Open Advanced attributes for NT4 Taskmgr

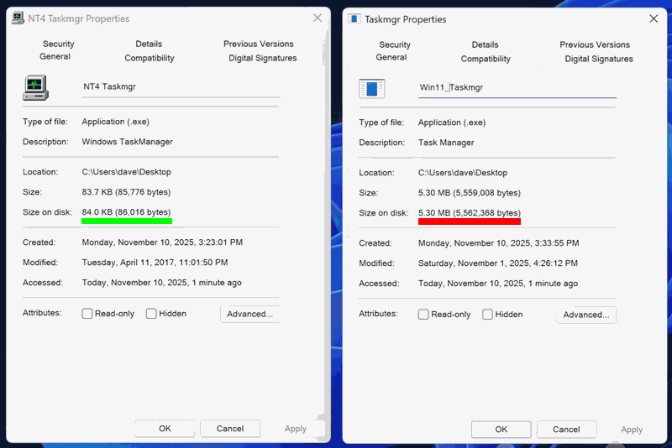249,314
